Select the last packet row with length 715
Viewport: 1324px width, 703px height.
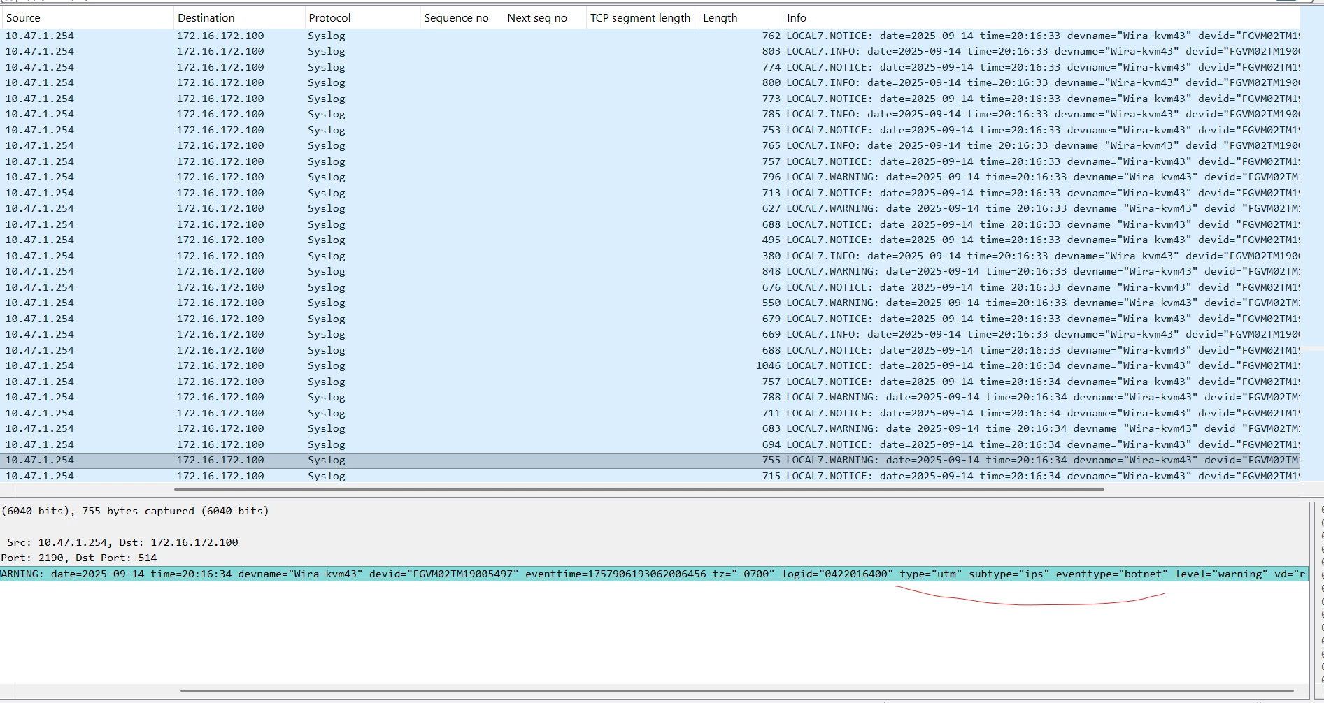click(x=650, y=476)
